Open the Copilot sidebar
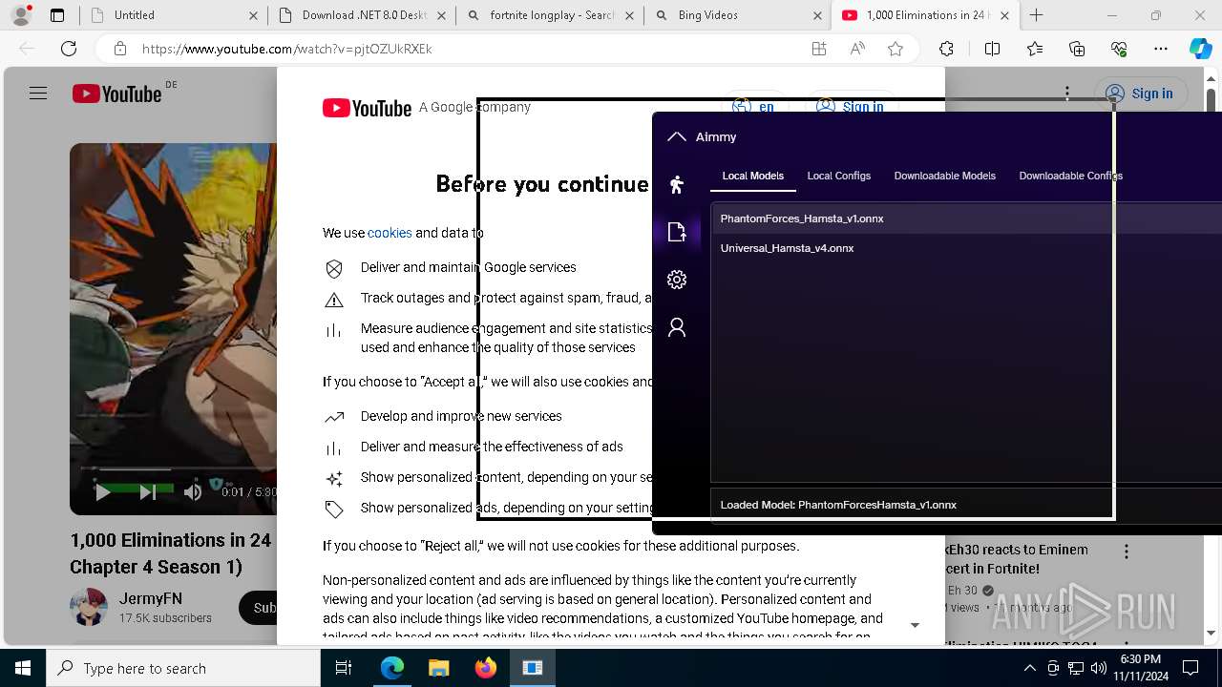Image resolution: width=1222 pixels, height=687 pixels. pos(1201,49)
